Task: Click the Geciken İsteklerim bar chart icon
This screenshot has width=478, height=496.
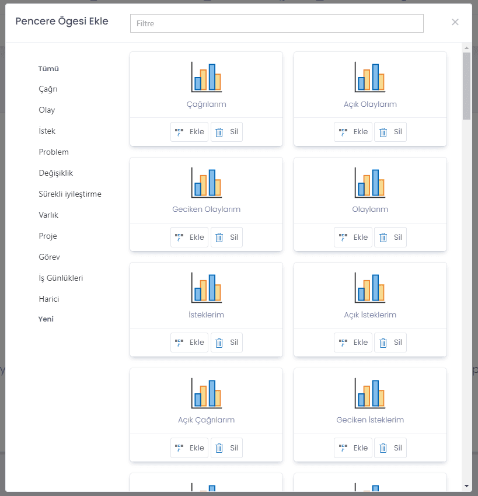Action: (x=370, y=393)
